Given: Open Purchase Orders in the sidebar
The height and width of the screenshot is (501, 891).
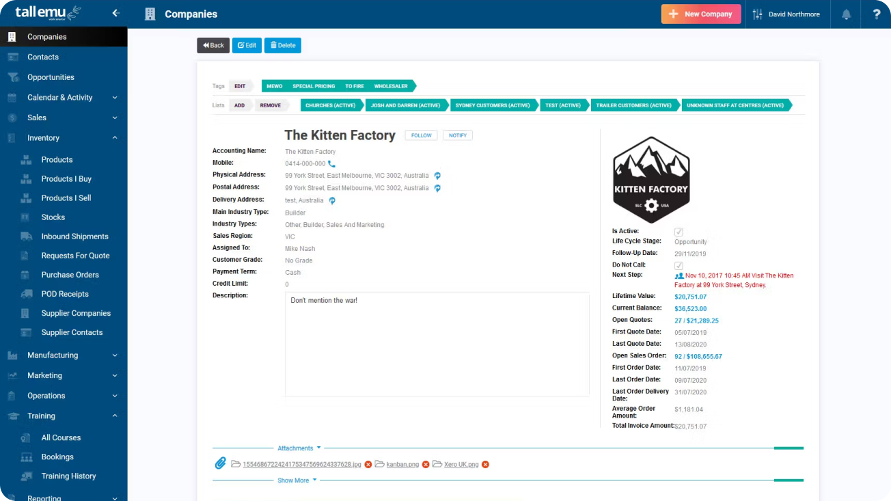Looking at the screenshot, I should click(x=70, y=275).
